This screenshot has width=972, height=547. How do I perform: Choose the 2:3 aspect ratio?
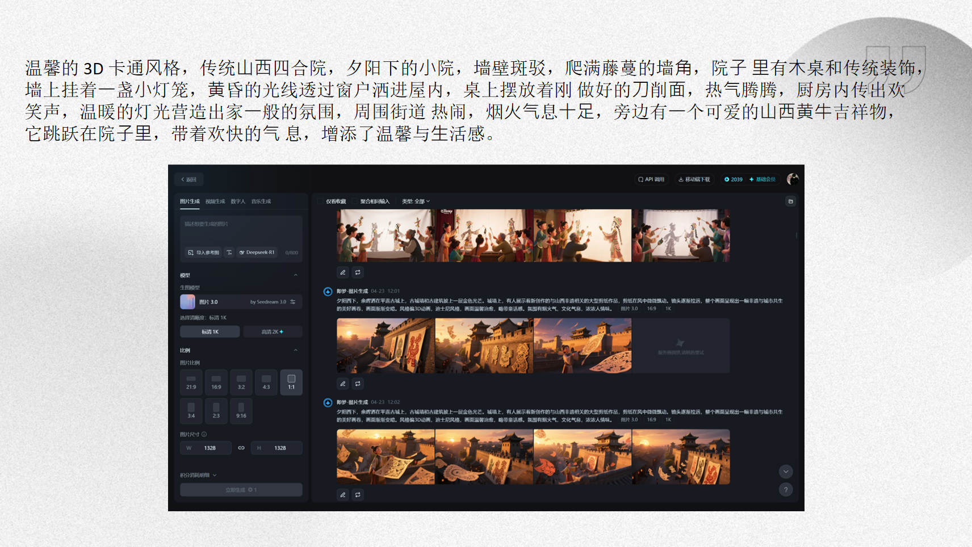[216, 411]
